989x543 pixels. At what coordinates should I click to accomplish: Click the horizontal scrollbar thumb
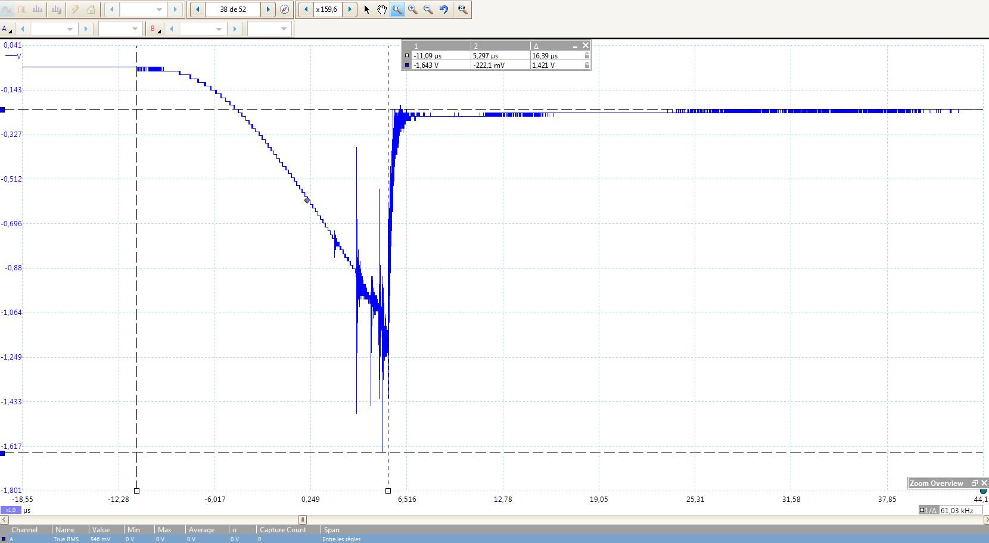coord(302,519)
